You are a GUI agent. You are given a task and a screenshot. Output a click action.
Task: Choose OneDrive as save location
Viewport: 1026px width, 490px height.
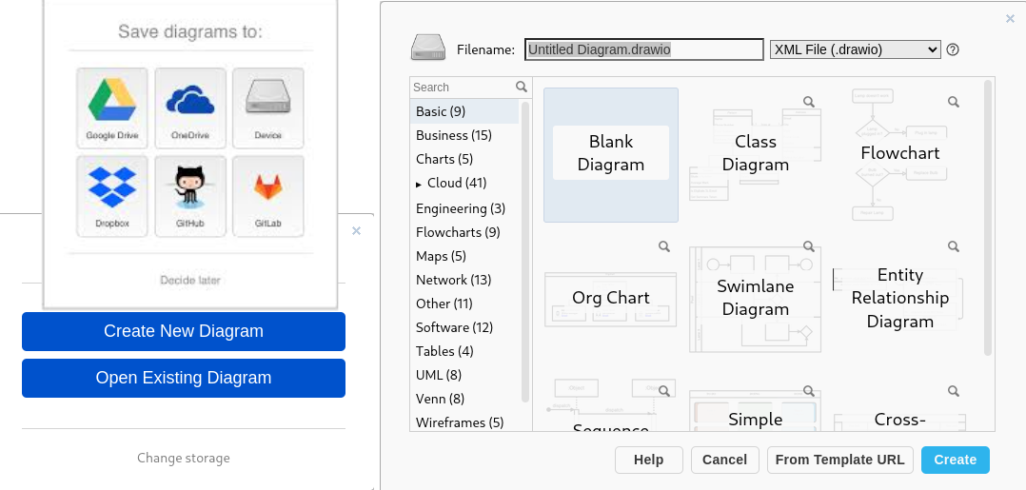(190, 104)
